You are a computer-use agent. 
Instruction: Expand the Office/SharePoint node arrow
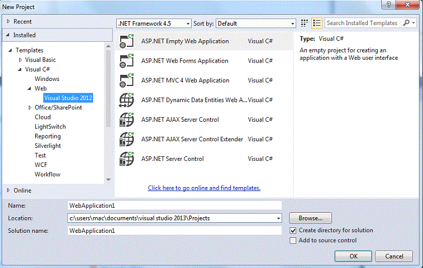point(30,108)
